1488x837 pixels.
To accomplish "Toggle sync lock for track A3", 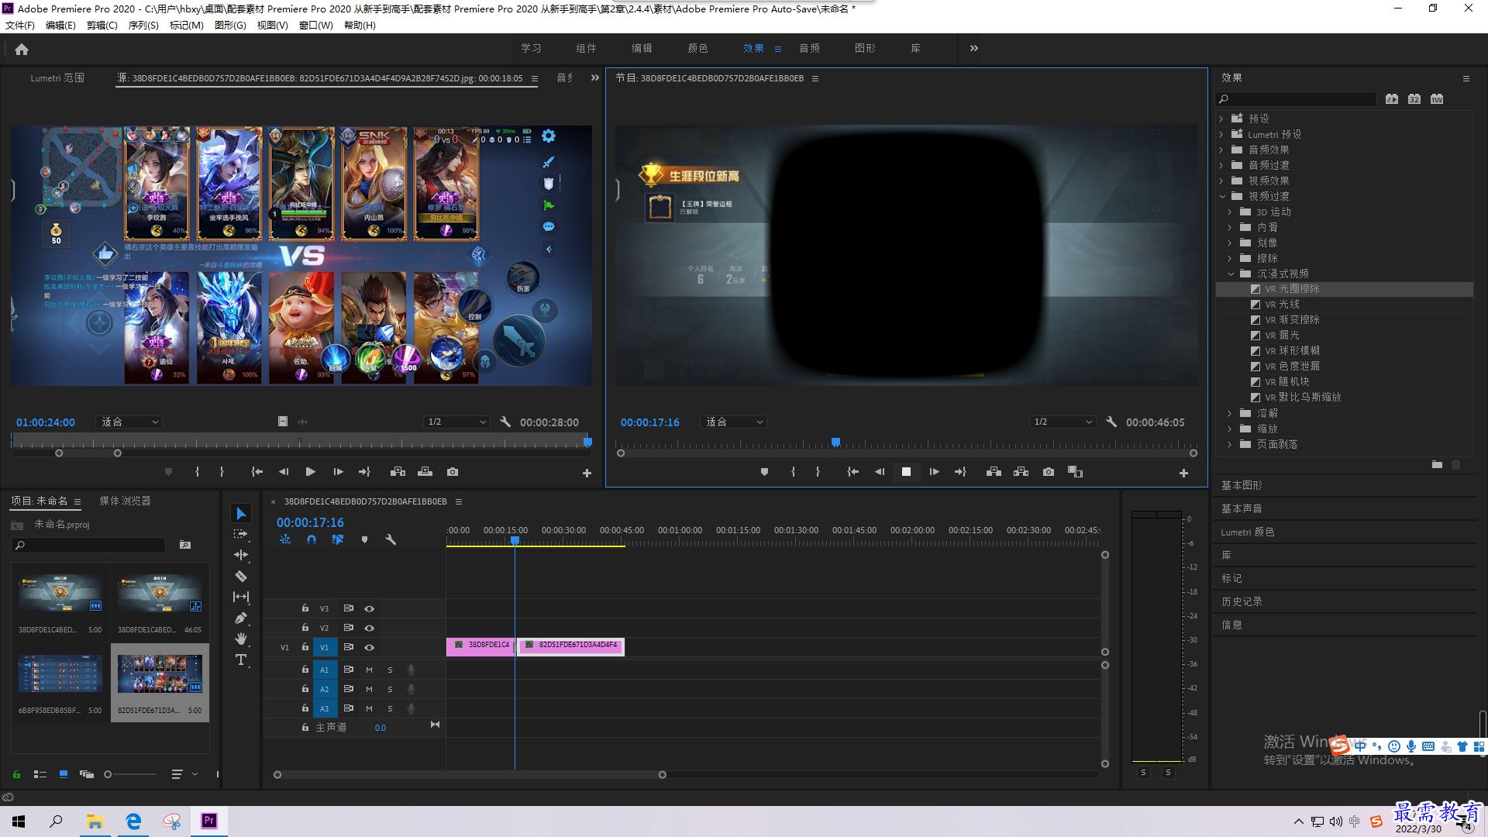I will coord(349,708).
